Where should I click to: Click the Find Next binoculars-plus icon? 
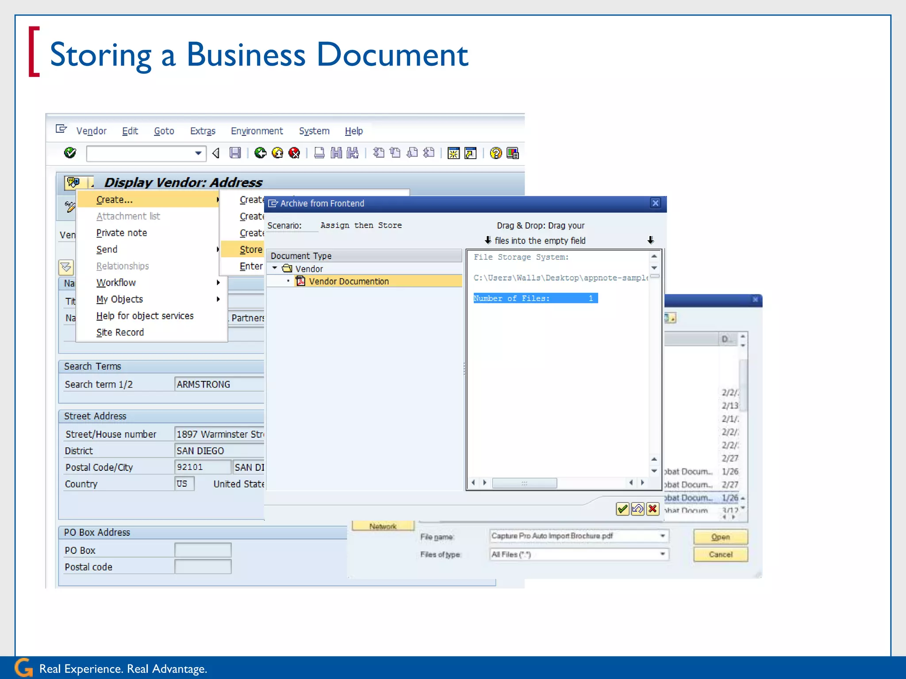tap(353, 153)
